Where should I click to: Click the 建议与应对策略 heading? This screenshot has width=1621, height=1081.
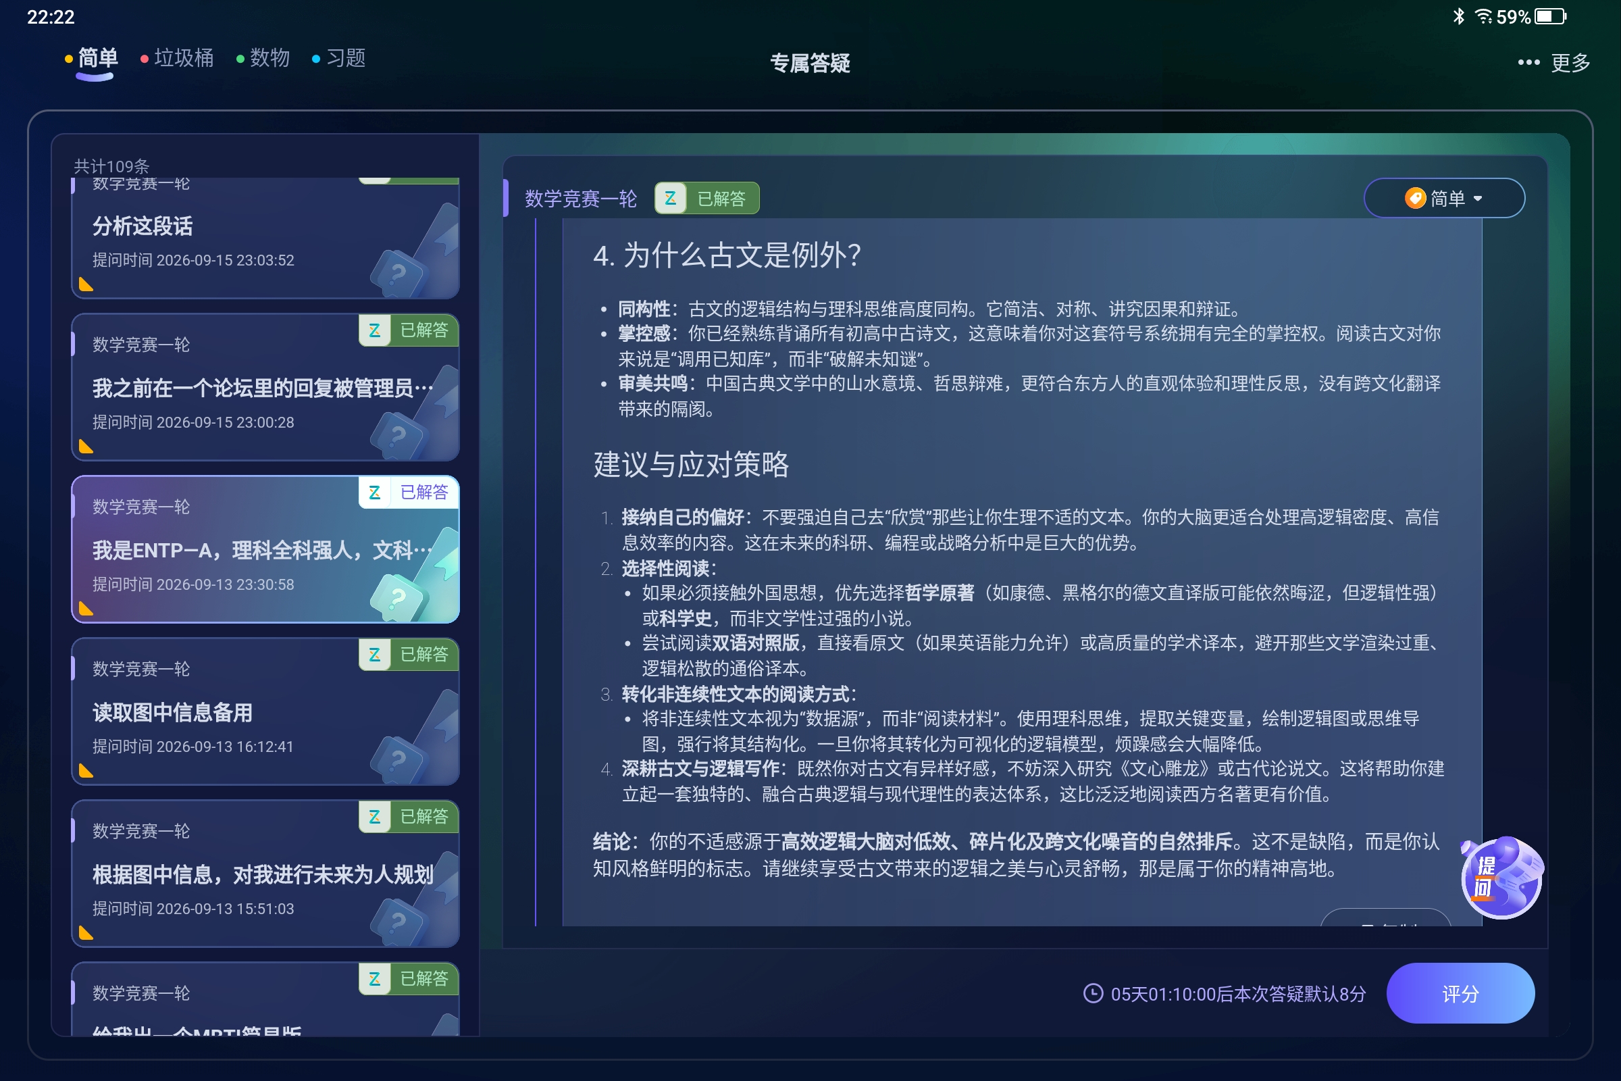tap(691, 464)
